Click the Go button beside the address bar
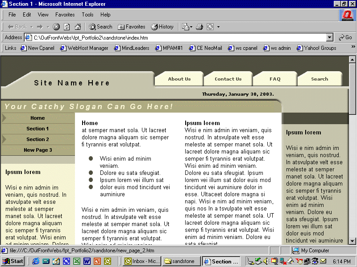Viewport: 357px width, 267px height. pos(345,37)
